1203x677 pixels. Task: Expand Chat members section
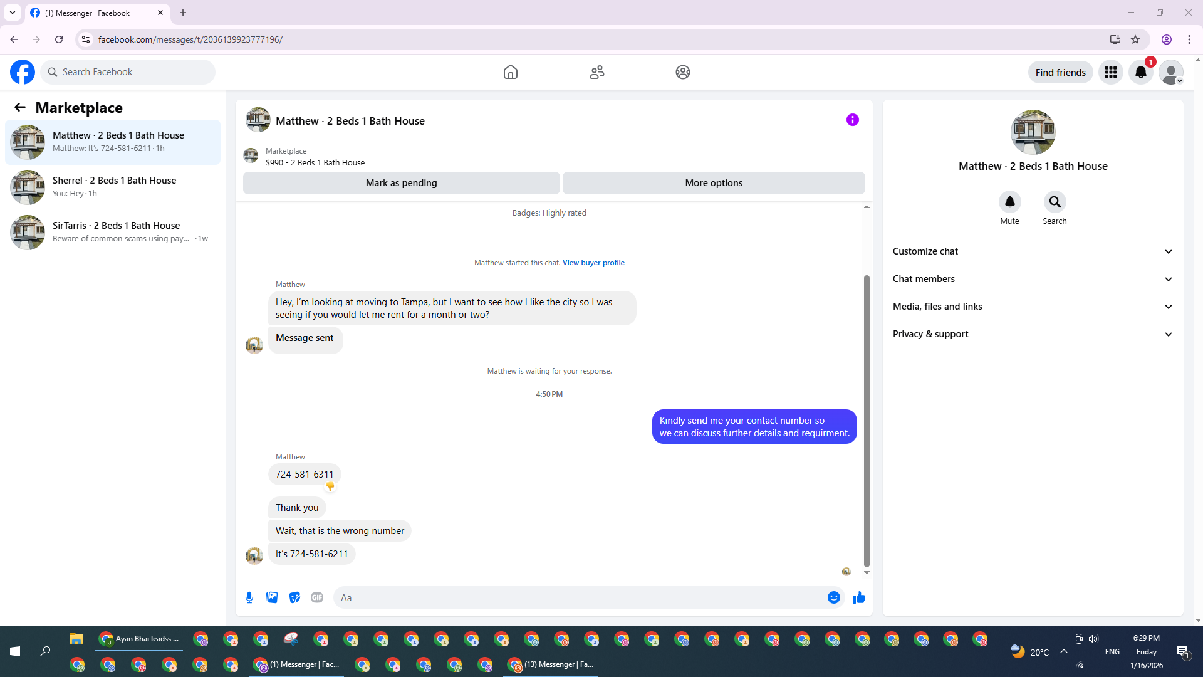tap(1032, 279)
